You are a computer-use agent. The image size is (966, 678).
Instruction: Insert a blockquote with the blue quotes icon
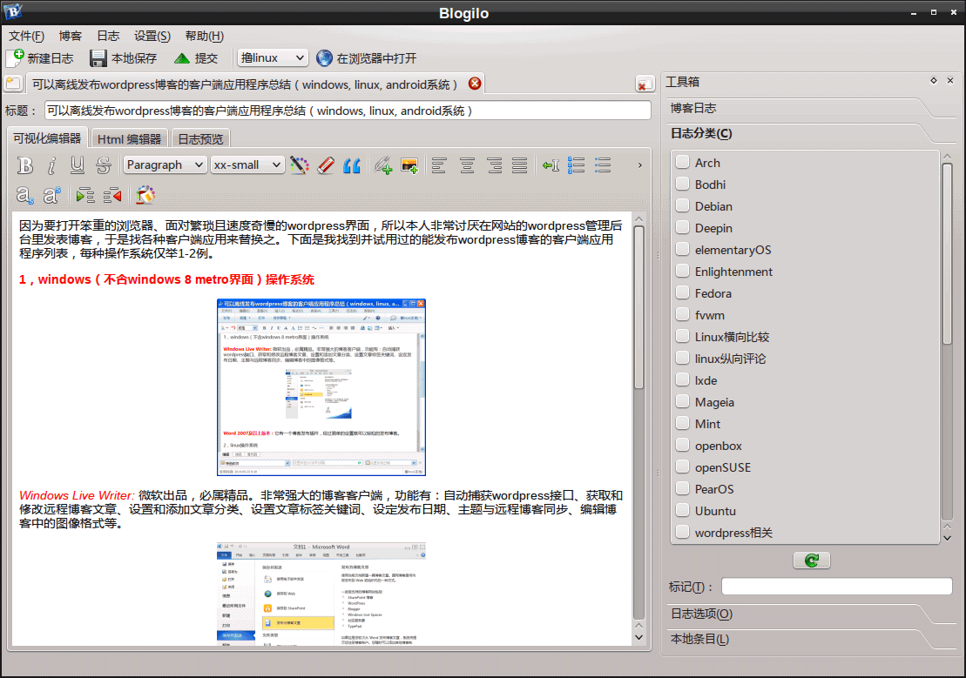coord(352,165)
